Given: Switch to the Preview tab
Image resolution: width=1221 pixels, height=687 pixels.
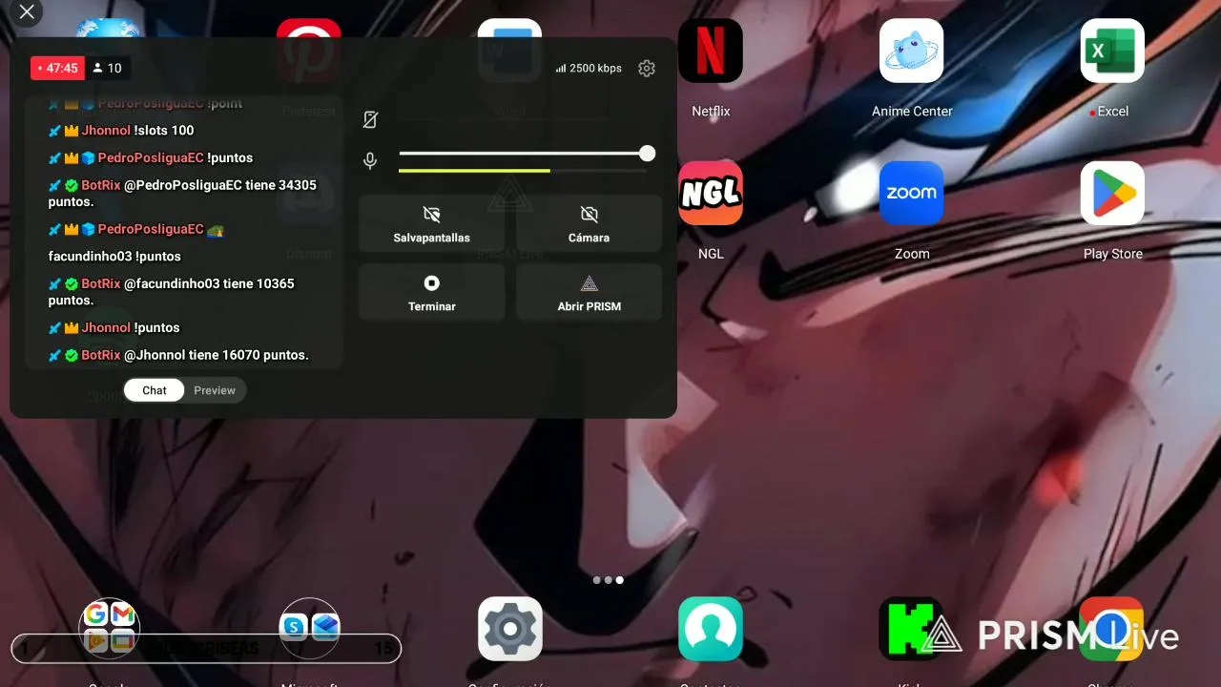Looking at the screenshot, I should click(x=215, y=390).
